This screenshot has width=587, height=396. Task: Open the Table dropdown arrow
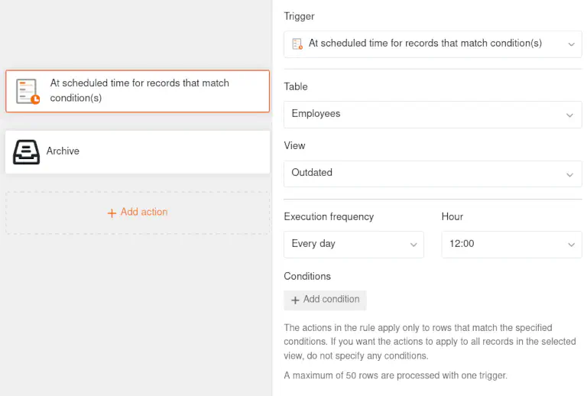tap(569, 115)
